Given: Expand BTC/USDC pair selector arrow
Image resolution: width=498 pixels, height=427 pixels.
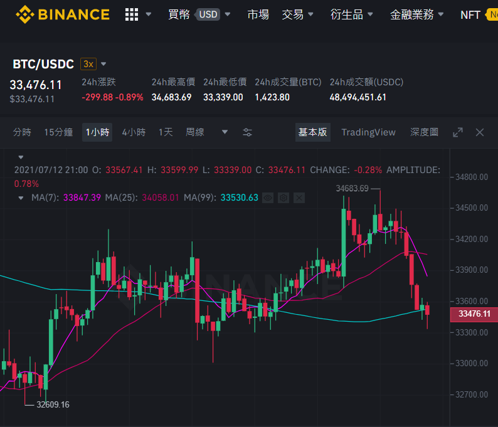Looking at the screenshot, I should point(103,64).
